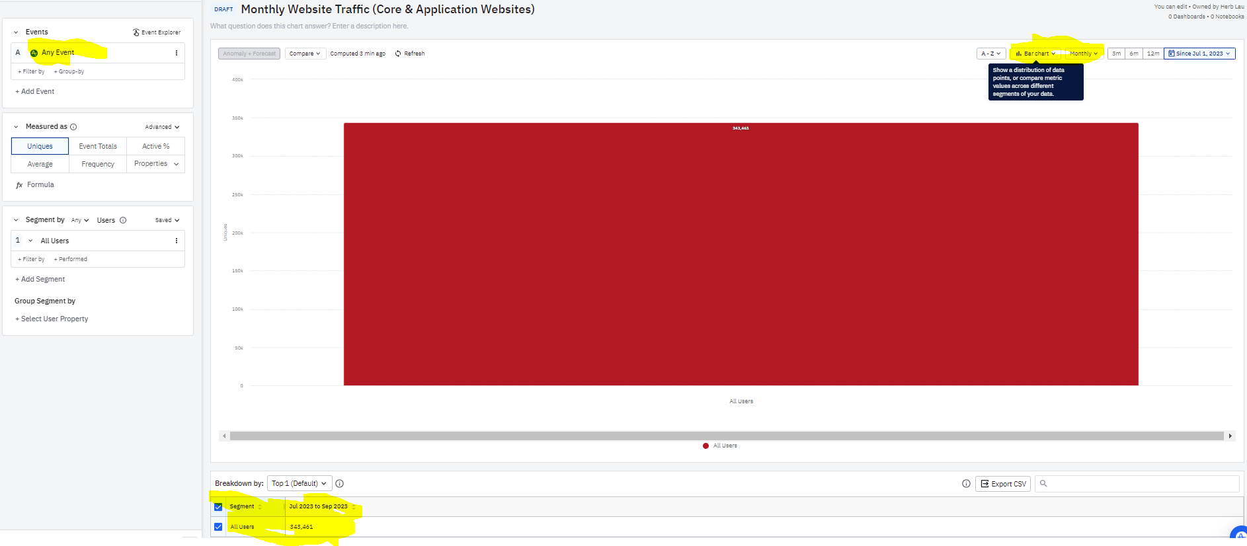Screen dimensions: 1247x546
Task: Click the green Any Event icon
Action: point(34,53)
